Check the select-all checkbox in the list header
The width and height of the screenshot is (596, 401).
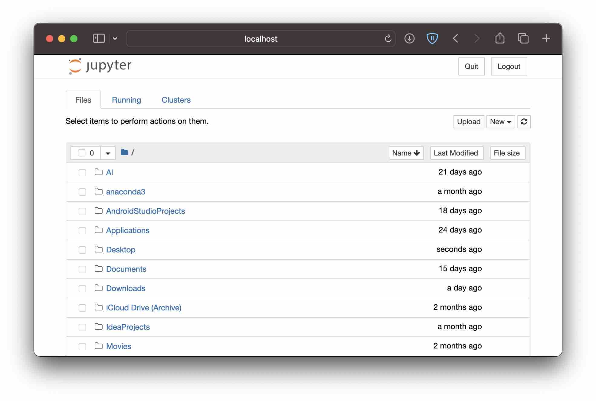click(82, 153)
